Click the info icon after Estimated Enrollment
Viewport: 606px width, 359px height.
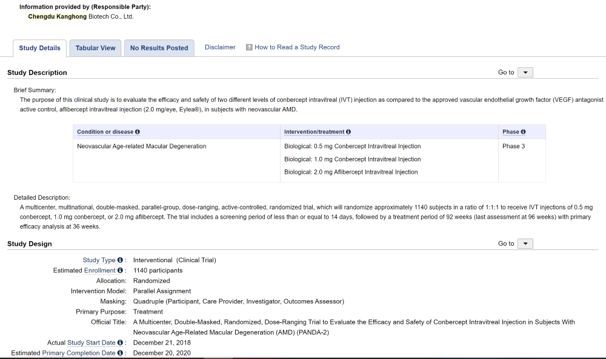[x=120, y=271]
